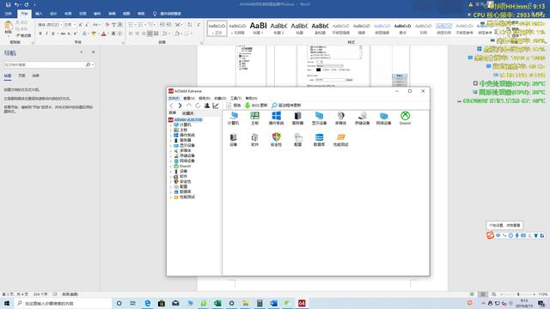
Task: Click the red font color swatch in Word
Action: click(103, 33)
